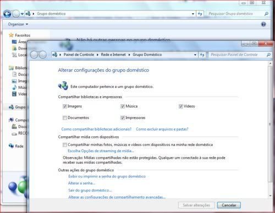Check the Documentos checkbox
The width and height of the screenshot is (275, 213).
tap(65, 118)
